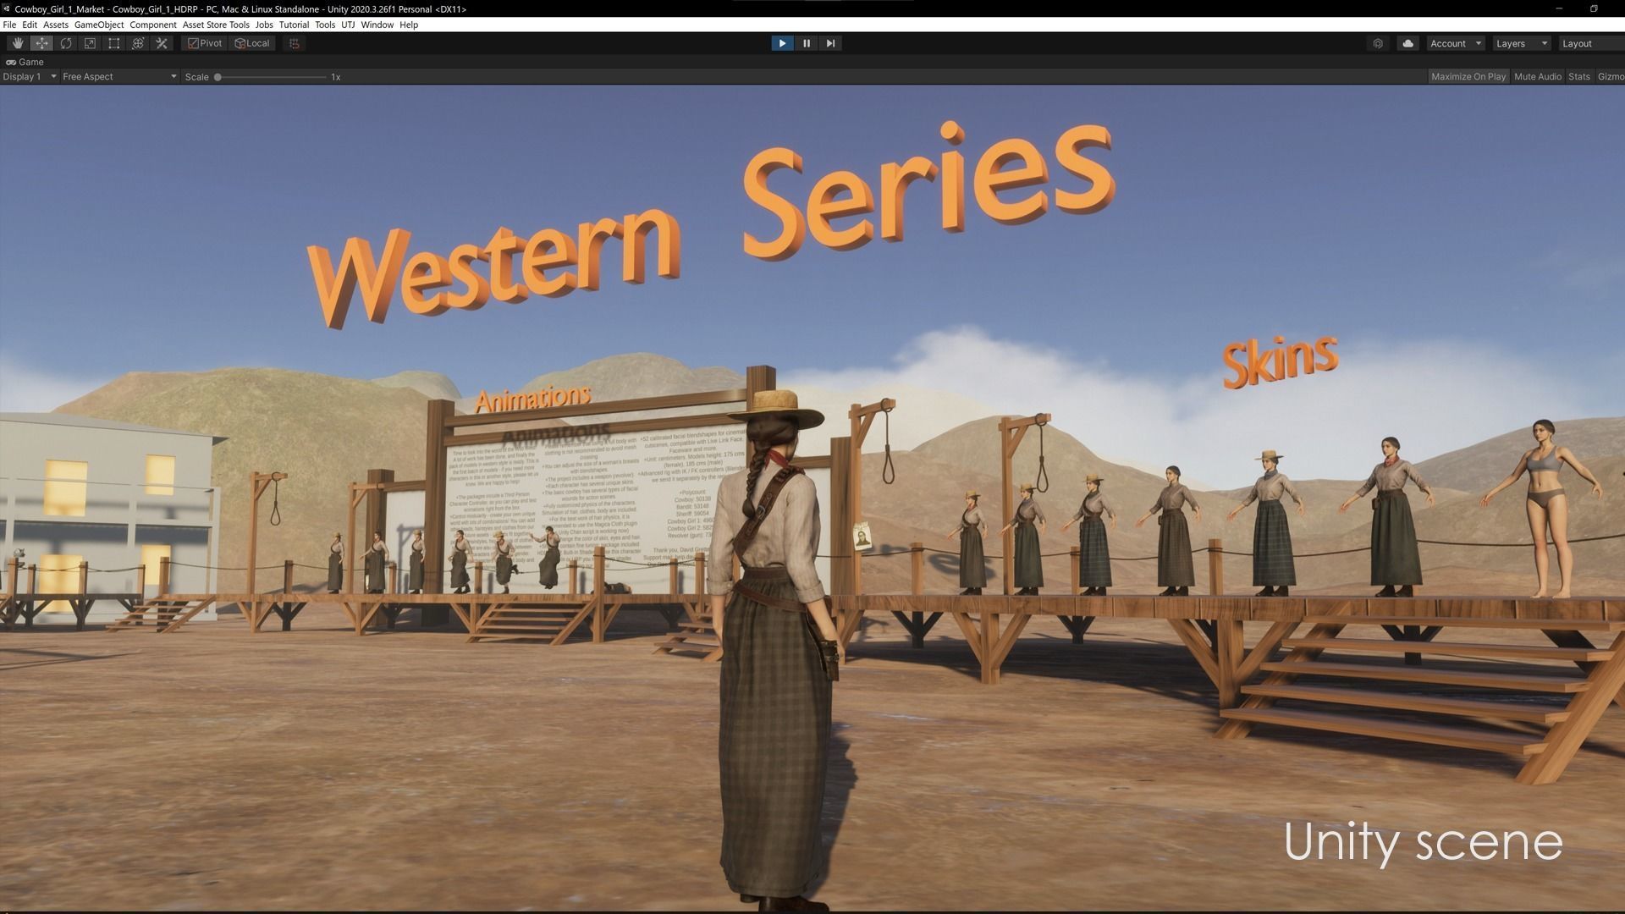Click the Unity logo in title bar
This screenshot has width=1625, height=914.
pyautogui.click(x=8, y=8)
